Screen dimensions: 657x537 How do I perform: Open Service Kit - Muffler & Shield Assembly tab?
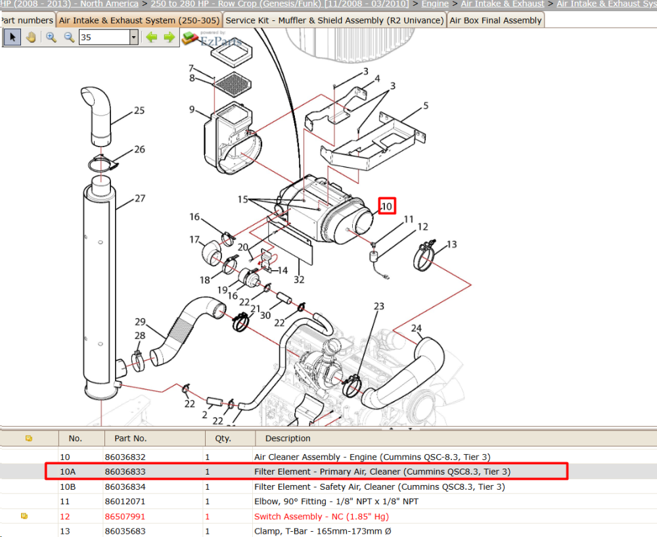point(334,20)
